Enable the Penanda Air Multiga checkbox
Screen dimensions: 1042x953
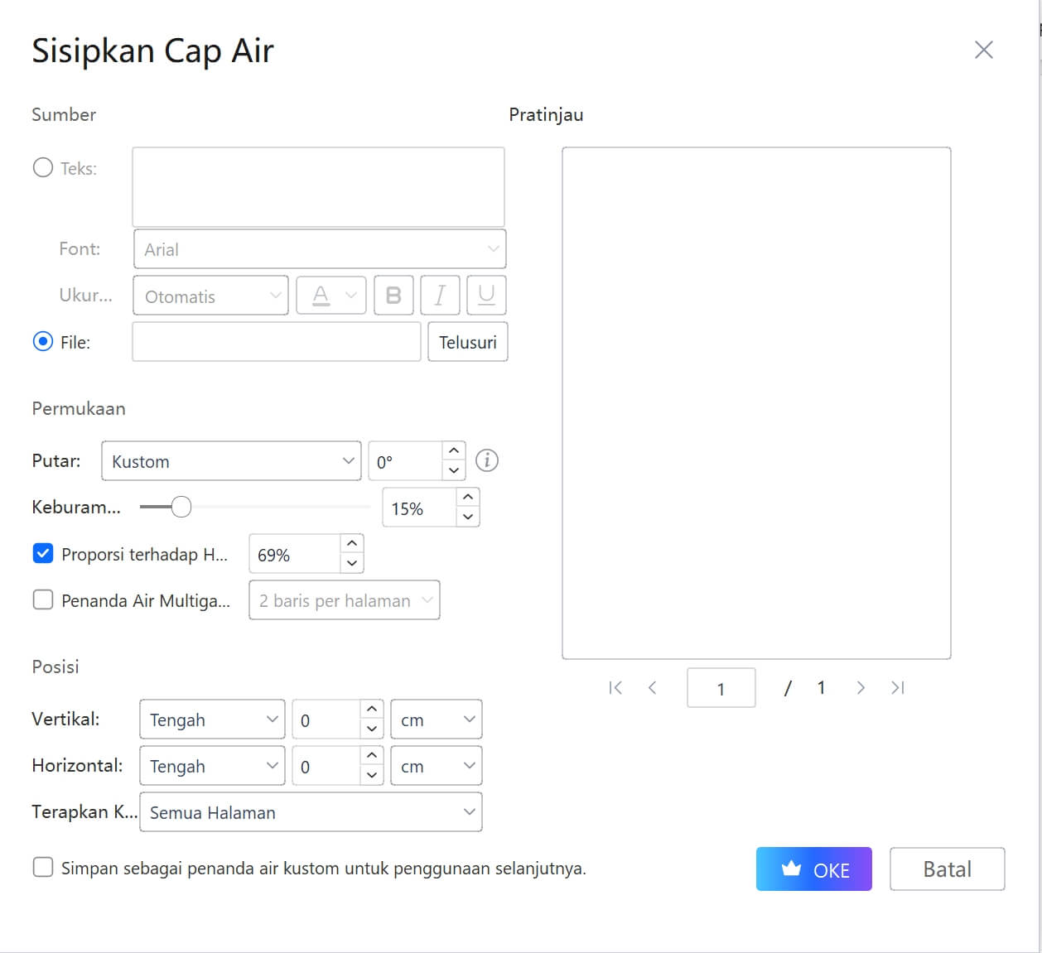click(x=42, y=599)
